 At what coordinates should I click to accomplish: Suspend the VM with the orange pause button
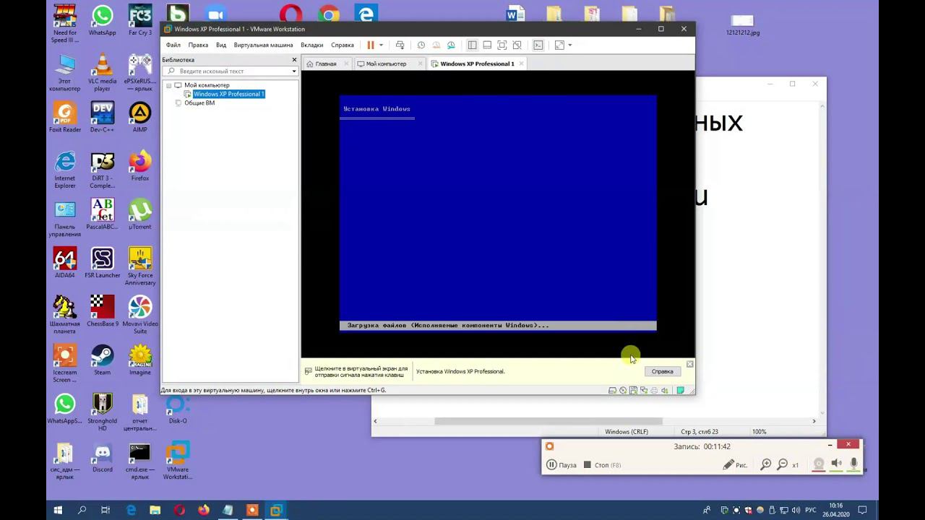(371, 45)
